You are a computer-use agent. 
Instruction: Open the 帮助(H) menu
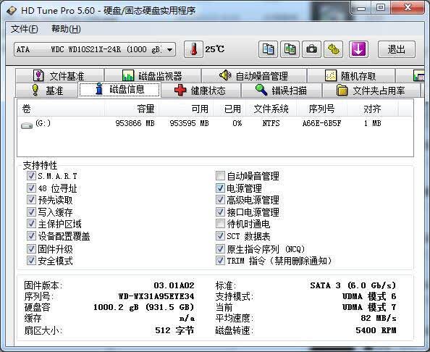pos(66,29)
